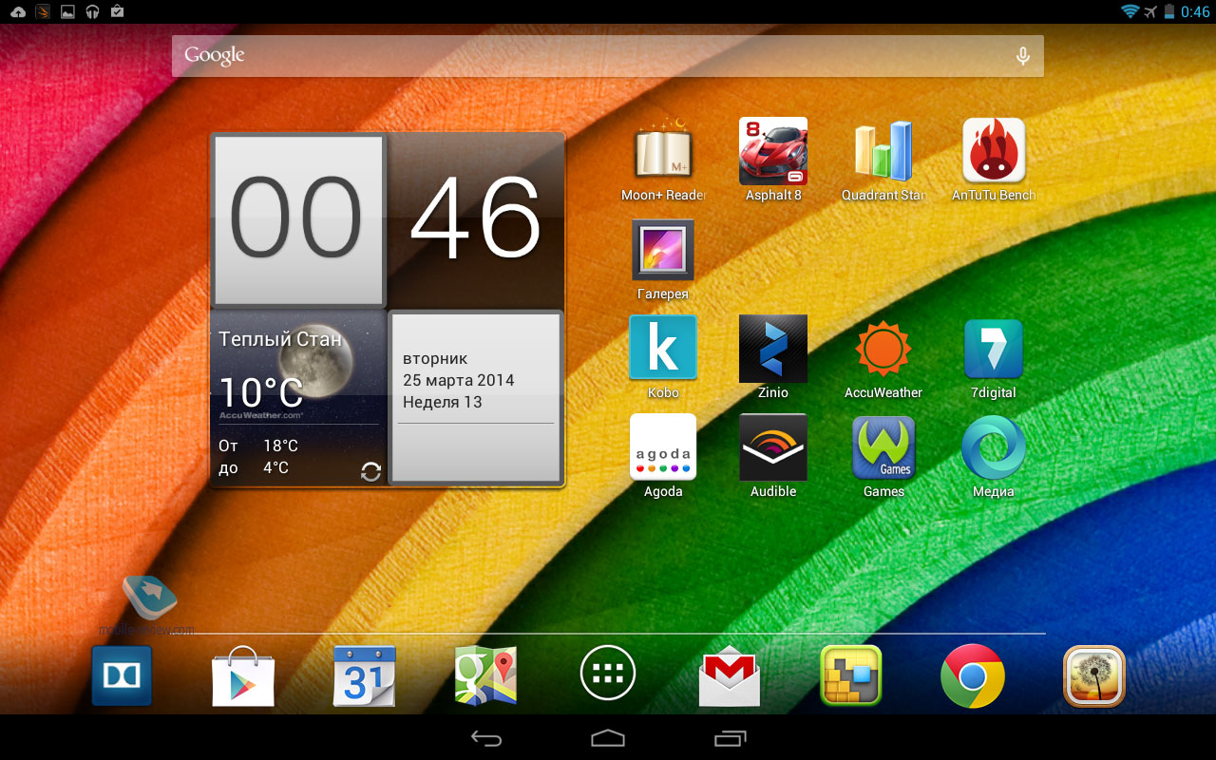Tap the Recent apps button
Image resolution: width=1216 pixels, height=760 pixels.
coord(730,738)
